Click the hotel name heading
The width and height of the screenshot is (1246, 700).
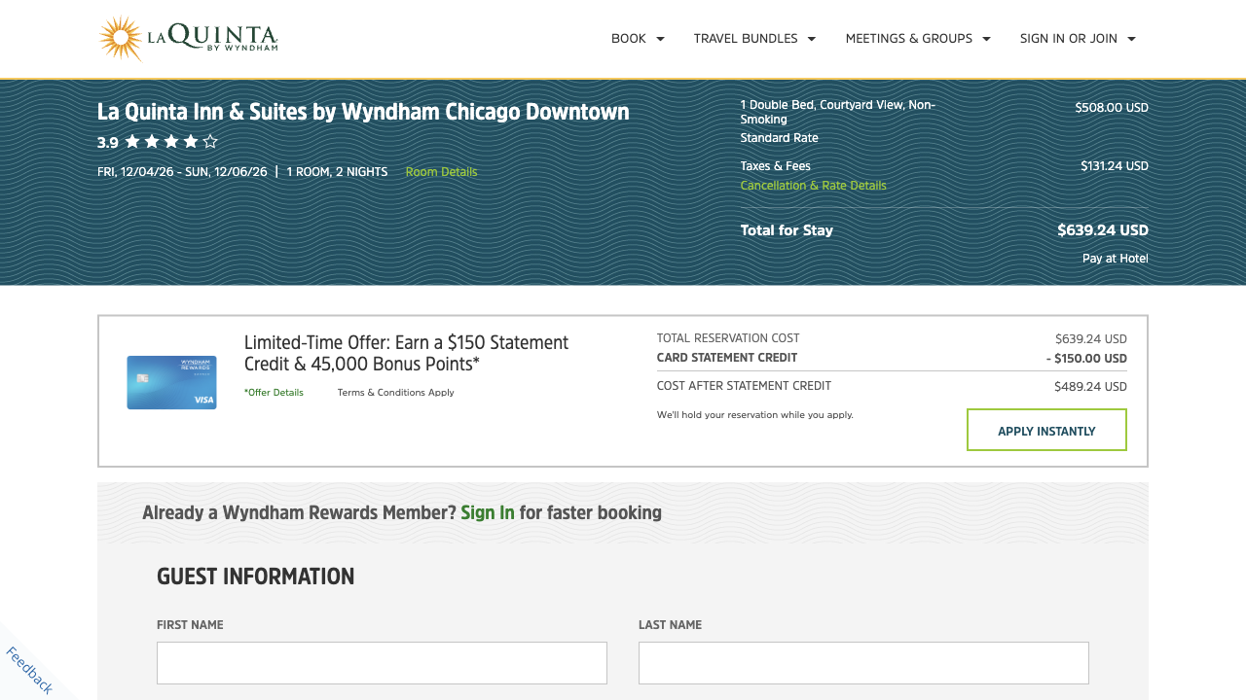[x=363, y=112]
